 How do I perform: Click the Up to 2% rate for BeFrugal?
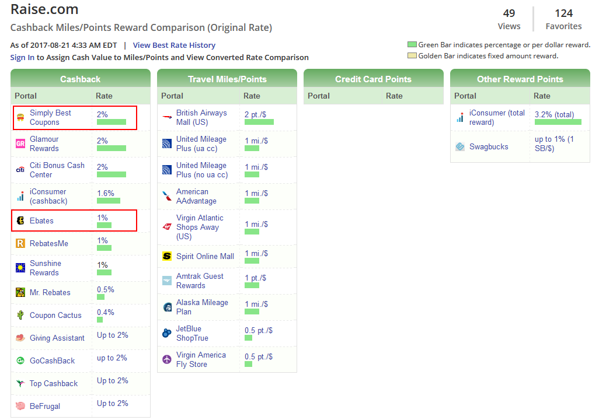pyautogui.click(x=112, y=403)
